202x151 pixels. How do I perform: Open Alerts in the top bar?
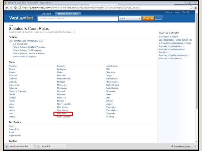point(178,12)
